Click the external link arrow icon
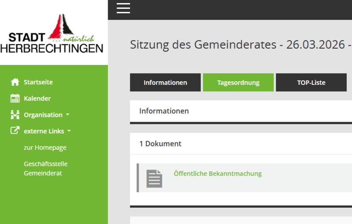 15,131
